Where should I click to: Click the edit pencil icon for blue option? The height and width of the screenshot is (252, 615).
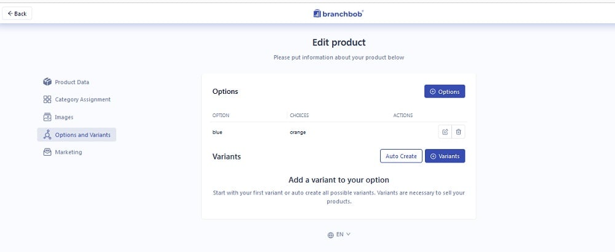coord(445,132)
